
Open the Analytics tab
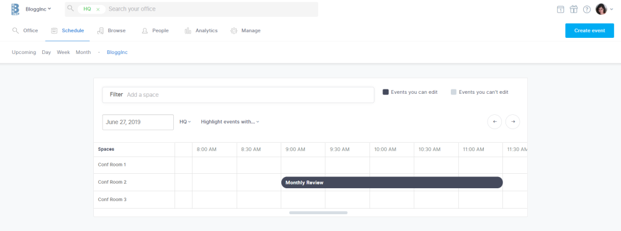point(201,30)
